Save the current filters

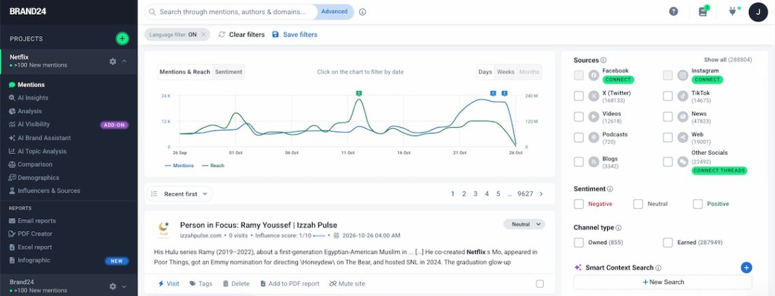(295, 35)
